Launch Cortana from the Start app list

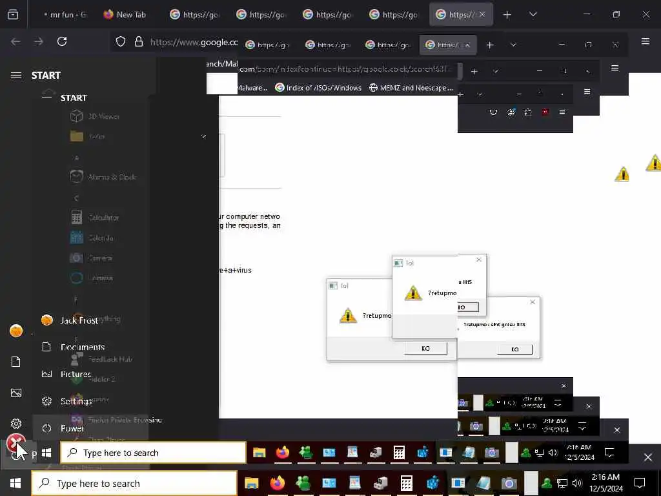tap(92, 278)
